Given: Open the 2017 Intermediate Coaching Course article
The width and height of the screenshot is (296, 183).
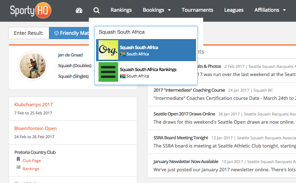Looking at the screenshot, I should click(189, 90).
